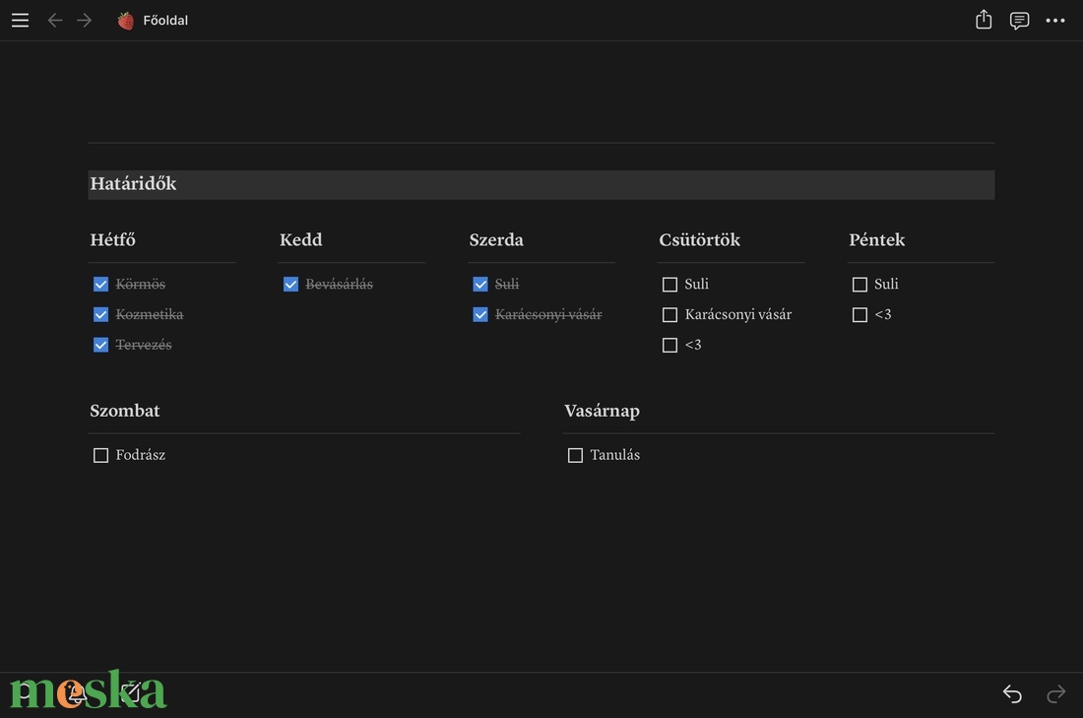1083x718 pixels.
Task: Click the Péntek column heading
Action: click(877, 239)
